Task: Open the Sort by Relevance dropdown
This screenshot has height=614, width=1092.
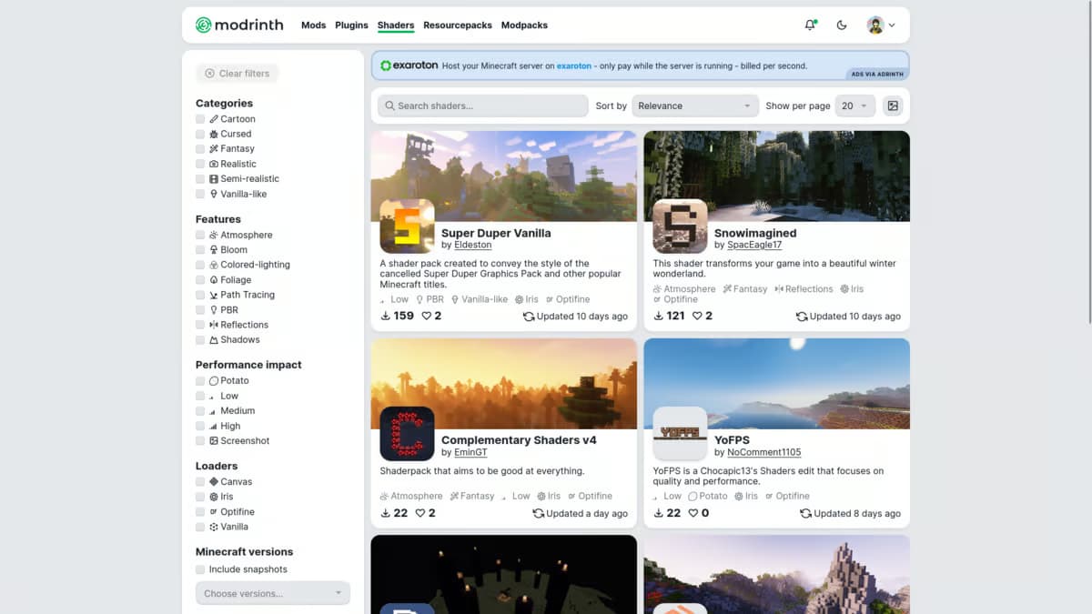Action: 694,106
